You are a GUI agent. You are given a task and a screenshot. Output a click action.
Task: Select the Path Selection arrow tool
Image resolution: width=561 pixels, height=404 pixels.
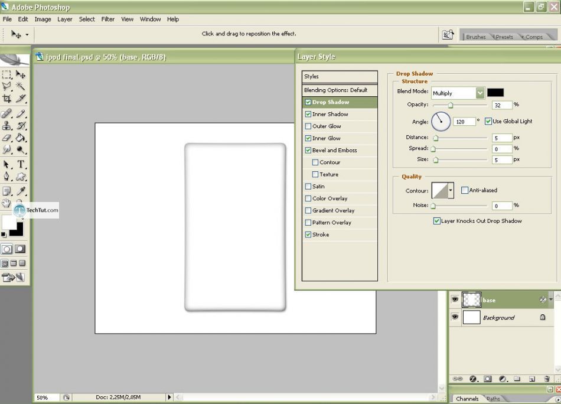(x=6, y=165)
